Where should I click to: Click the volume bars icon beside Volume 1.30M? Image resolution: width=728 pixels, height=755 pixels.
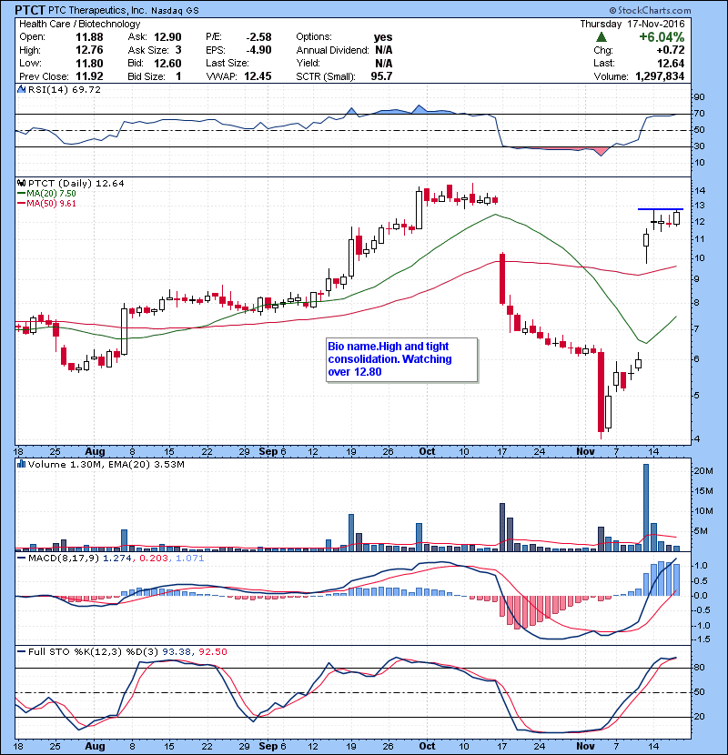(21, 464)
